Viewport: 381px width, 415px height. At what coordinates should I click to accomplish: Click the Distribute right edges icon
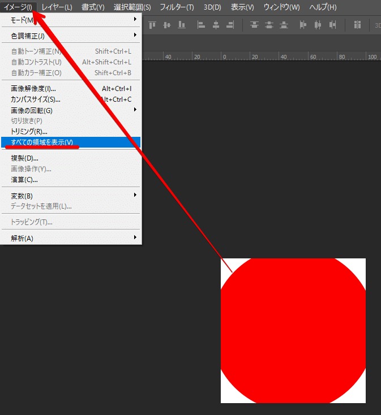pyautogui.click(x=332, y=25)
